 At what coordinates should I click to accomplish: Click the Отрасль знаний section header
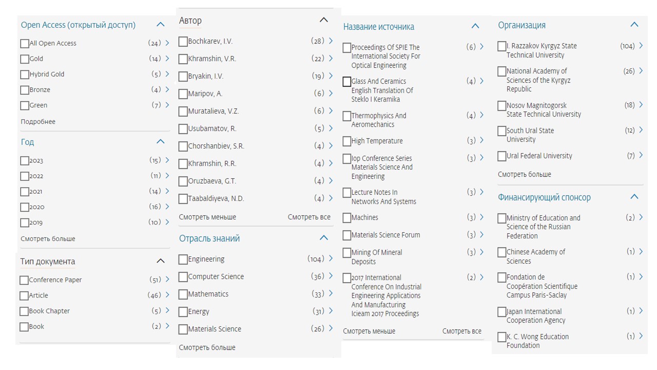[x=209, y=238]
